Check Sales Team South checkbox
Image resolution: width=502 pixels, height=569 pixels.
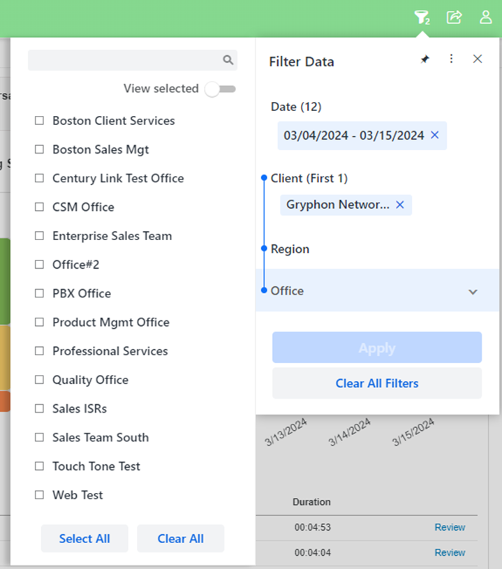click(39, 437)
